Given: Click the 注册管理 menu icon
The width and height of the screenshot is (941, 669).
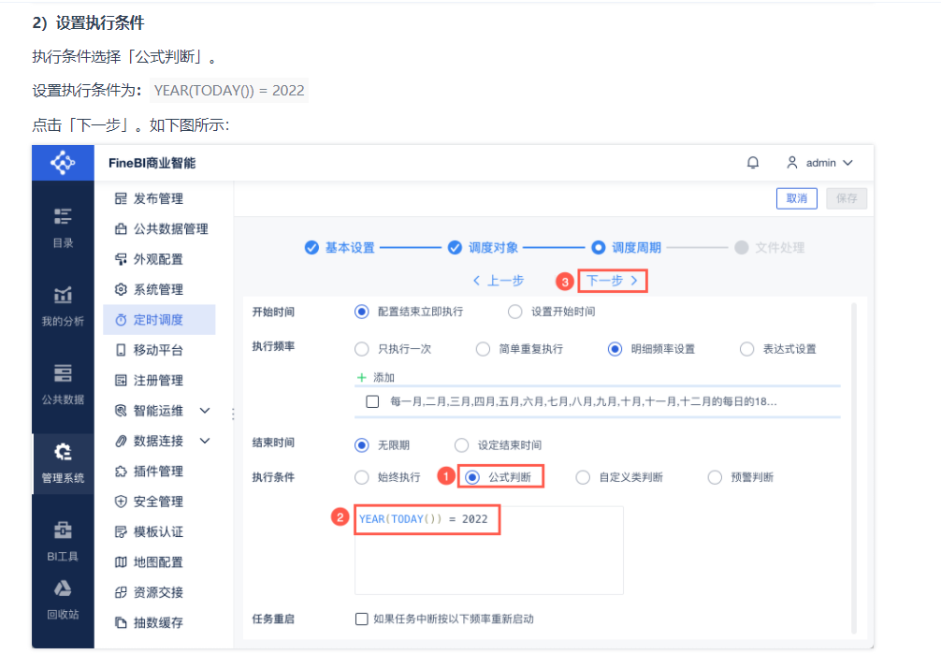Looking at the screenshot, I should pos(121,380).
